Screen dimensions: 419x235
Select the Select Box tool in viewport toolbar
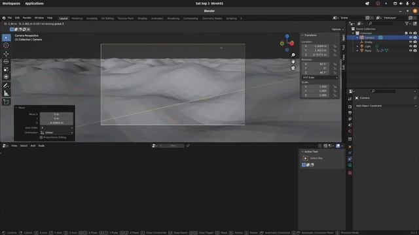point(6,38)
